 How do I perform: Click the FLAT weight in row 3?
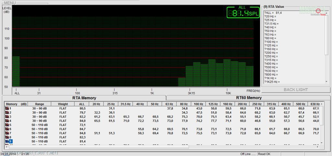pos(63,117)
